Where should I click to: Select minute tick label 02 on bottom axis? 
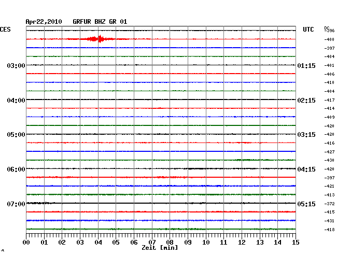click(62, 243)
